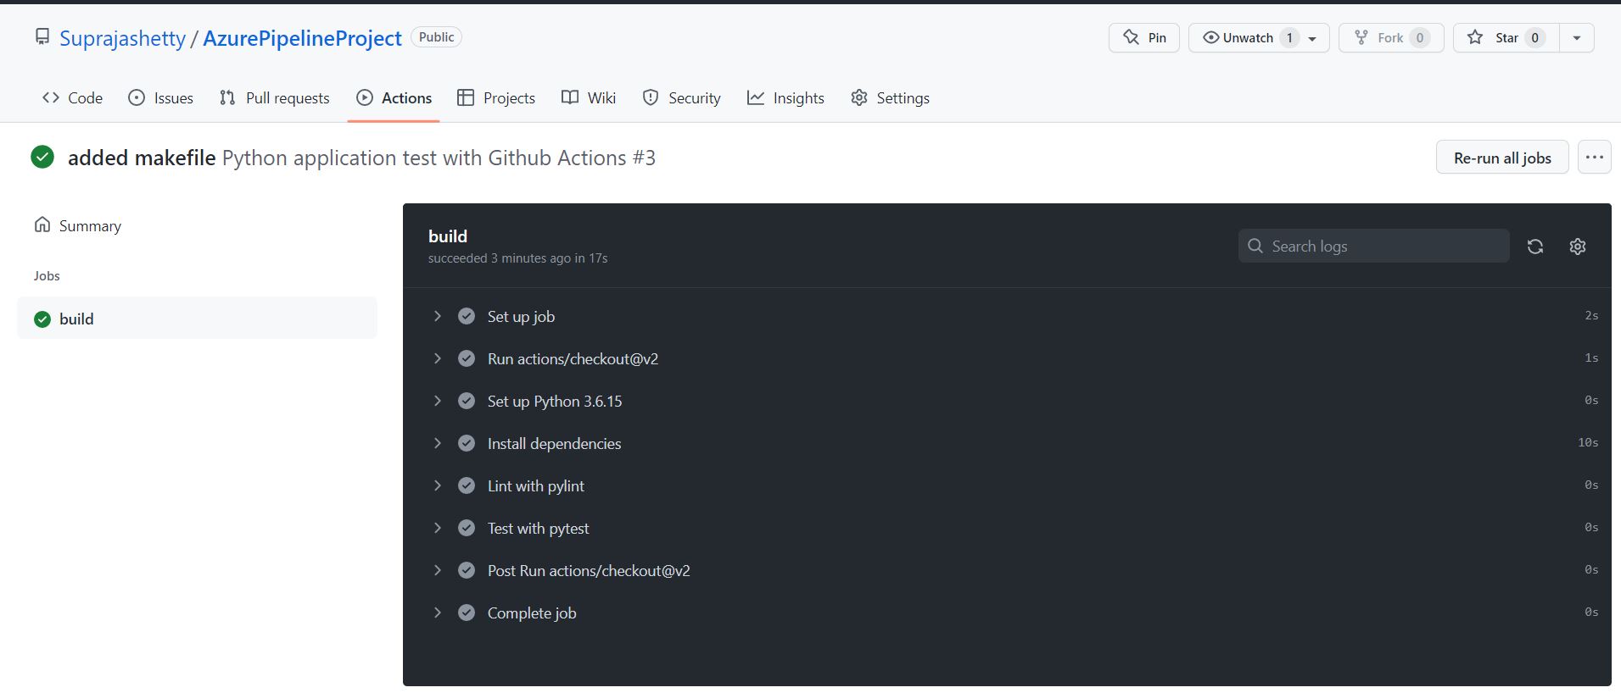Expand the Post Run actions/checkout@v2 chevron

pos(438,570)
